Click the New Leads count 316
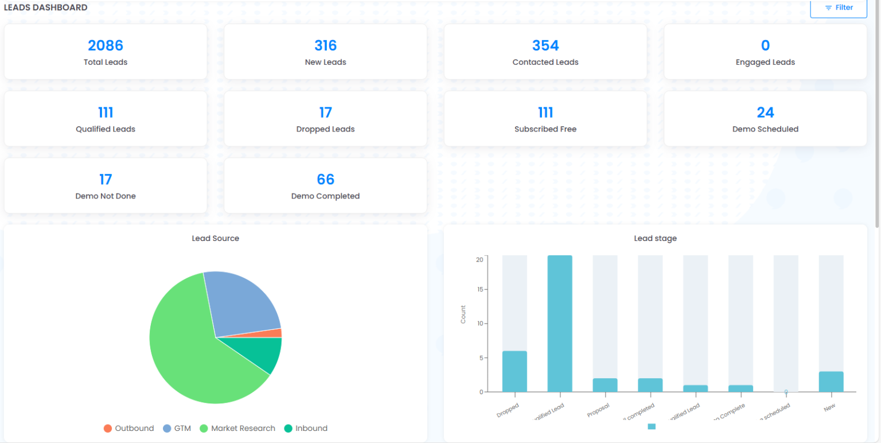 pos(325,45)
